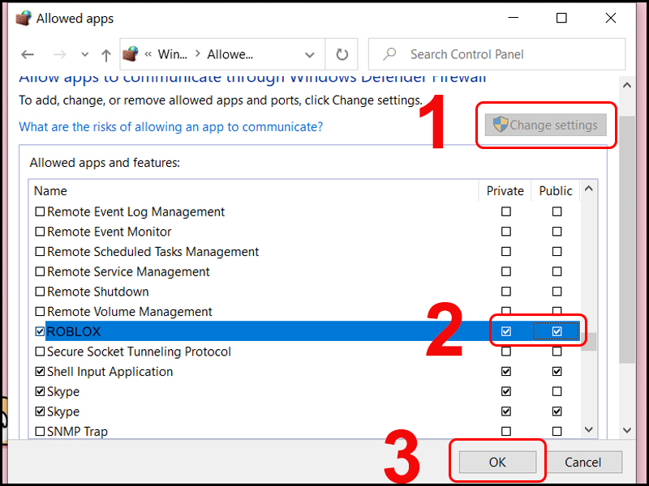This screenshot has width=649, height=486.
Task: Uncheck Shell Input Application checkbox
Action: 40,372
